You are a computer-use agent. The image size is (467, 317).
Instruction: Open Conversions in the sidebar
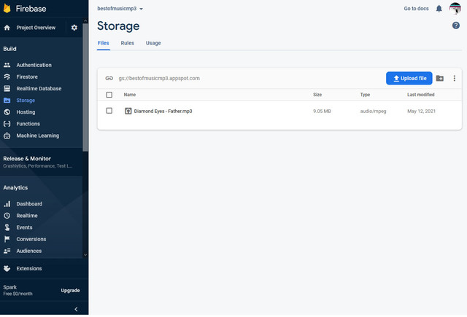31,239
